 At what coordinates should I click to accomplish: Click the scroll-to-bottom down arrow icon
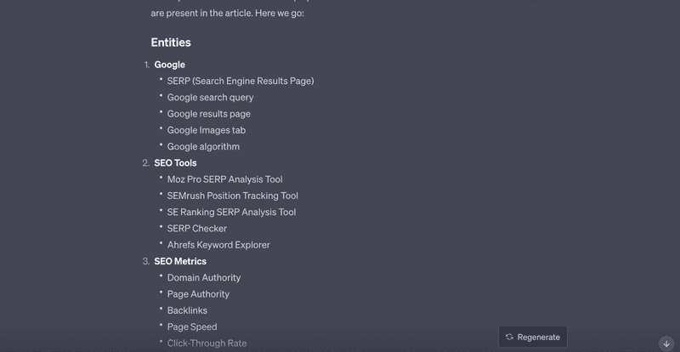pos(666,343)
